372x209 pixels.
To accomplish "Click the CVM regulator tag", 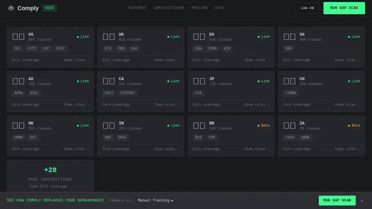I will pyautogui.click(x=212, y=138).
